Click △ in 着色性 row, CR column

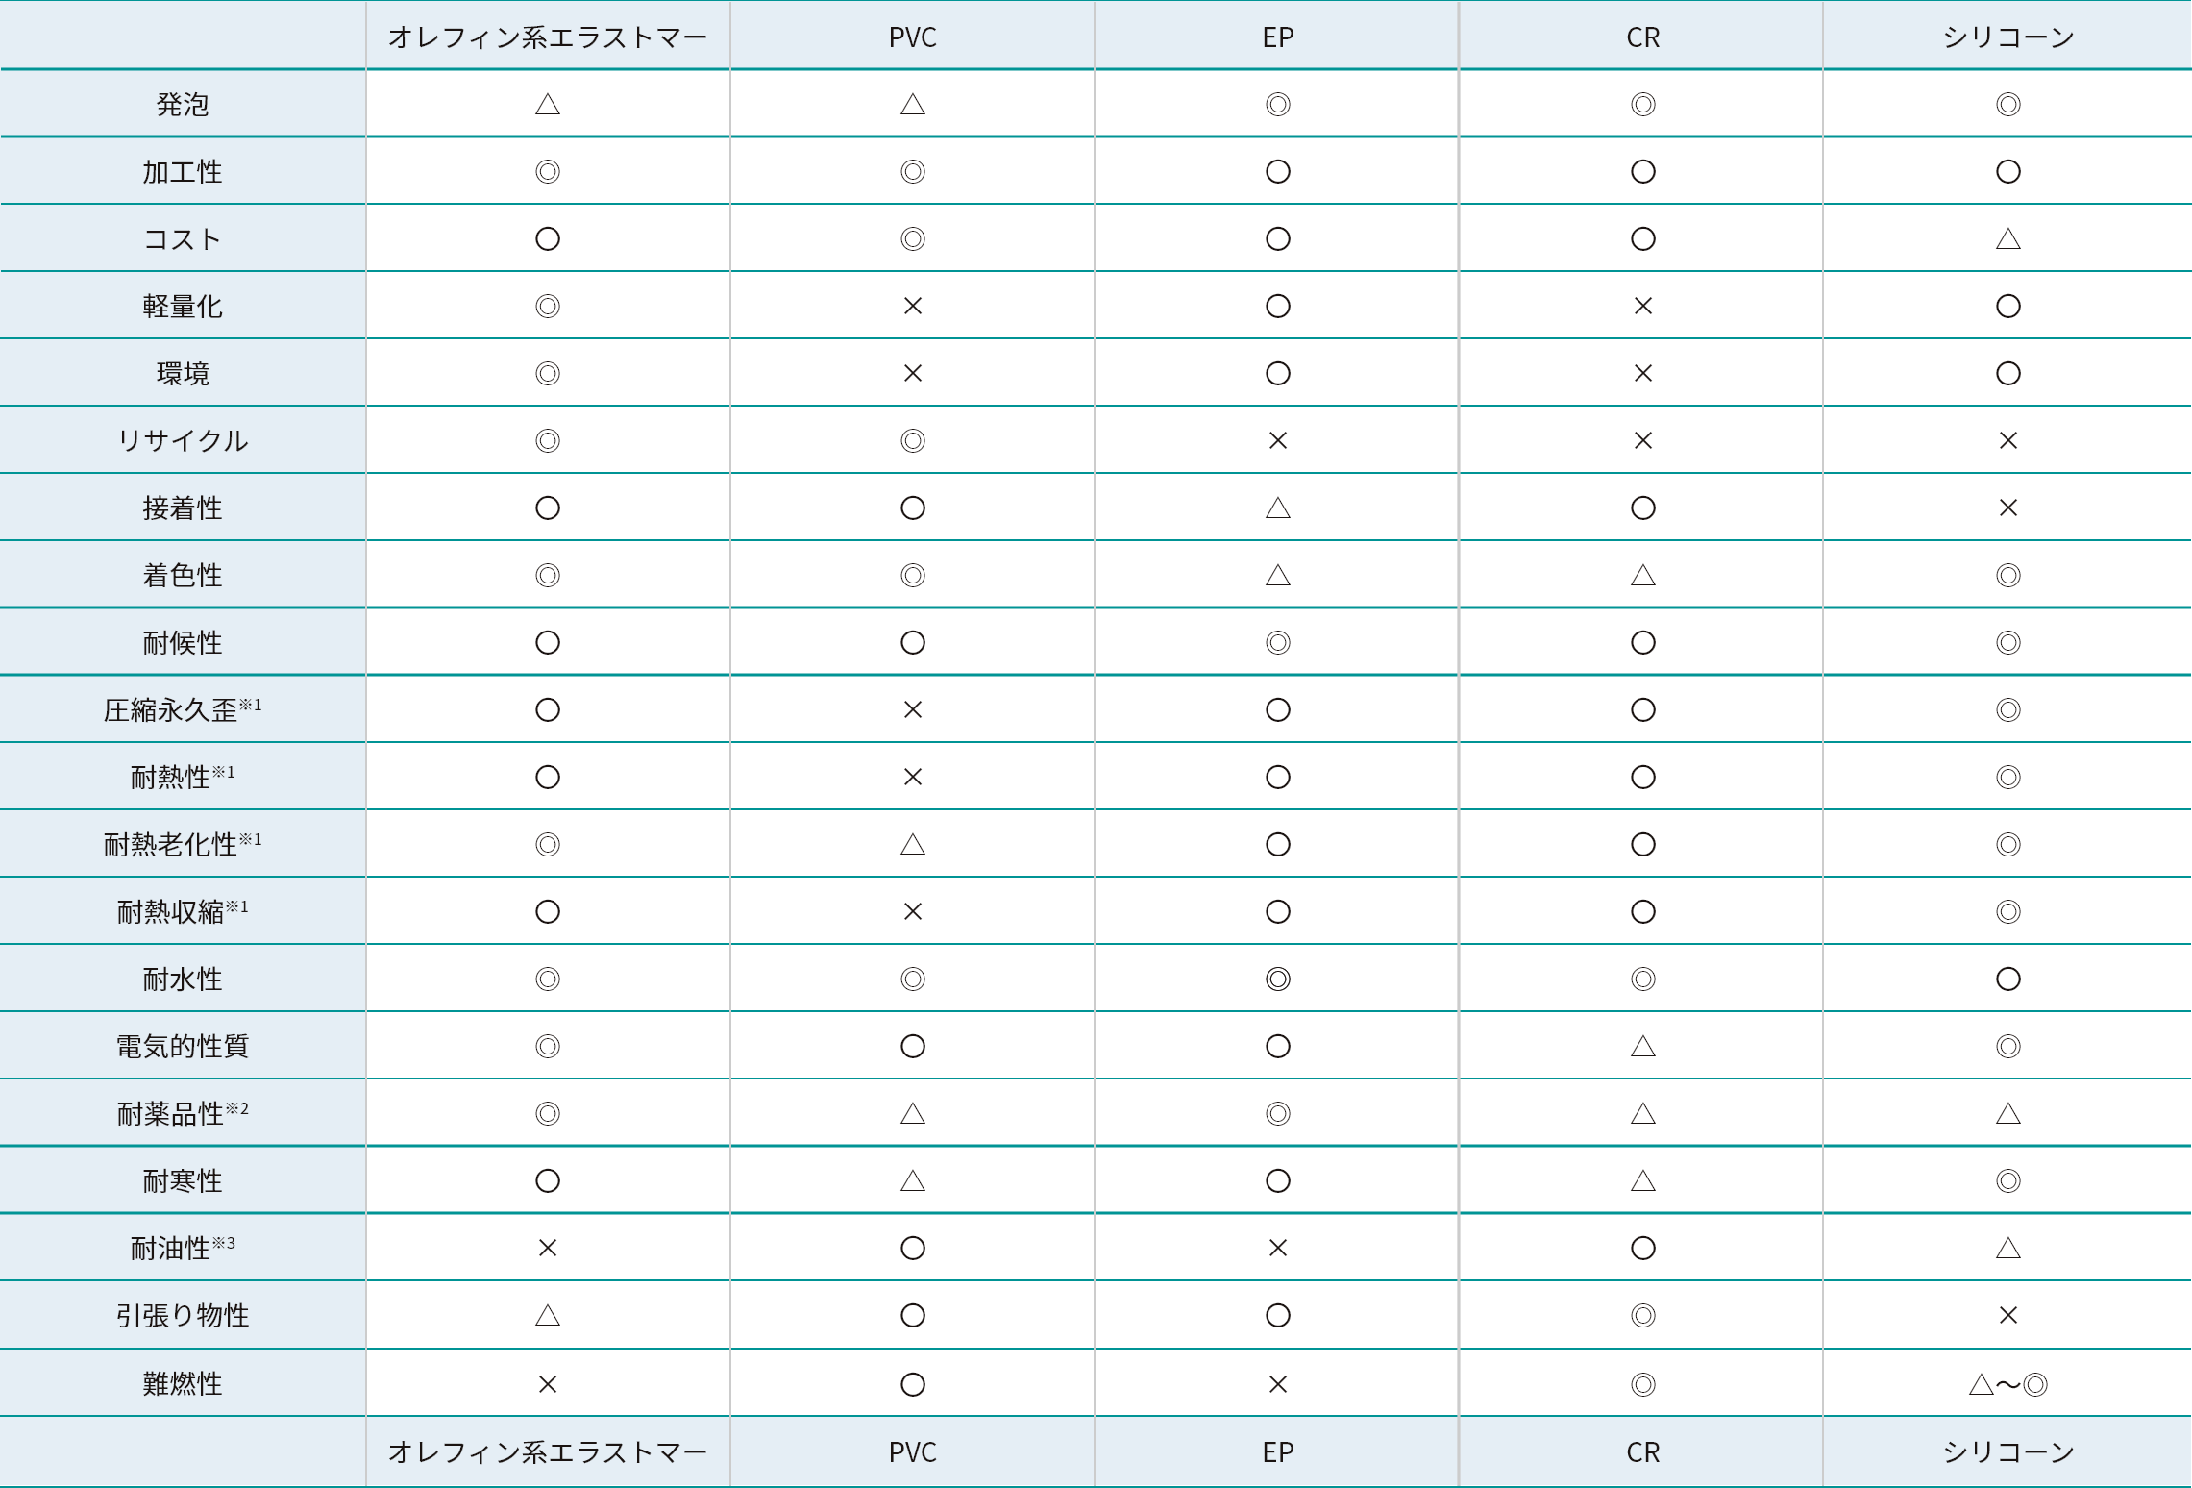pos(1643,575)
